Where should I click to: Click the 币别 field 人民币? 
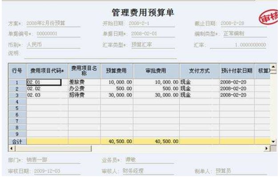tap(53, 45)
